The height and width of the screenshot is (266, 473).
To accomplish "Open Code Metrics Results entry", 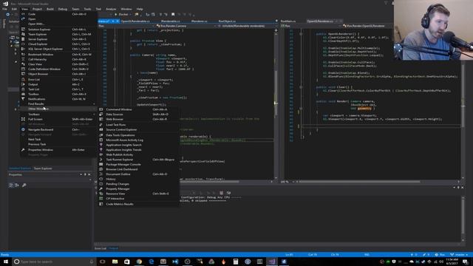I will pyautogui.click(x=138, y=204).
